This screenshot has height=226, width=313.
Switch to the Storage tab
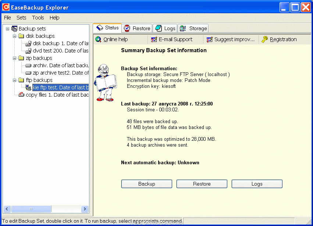pos(193,28)
